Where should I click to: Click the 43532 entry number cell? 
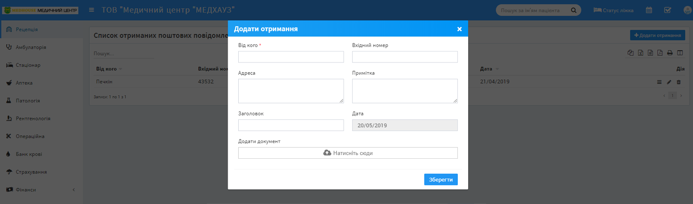(x=206, y=81)
